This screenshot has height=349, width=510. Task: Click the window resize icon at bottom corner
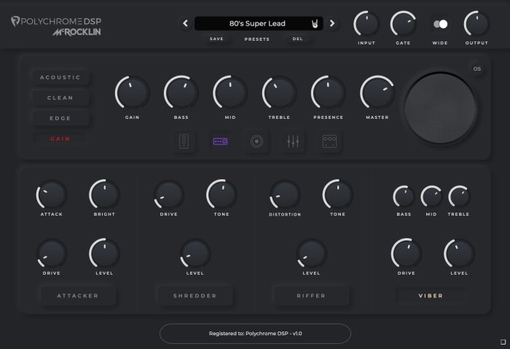(503, 342)
